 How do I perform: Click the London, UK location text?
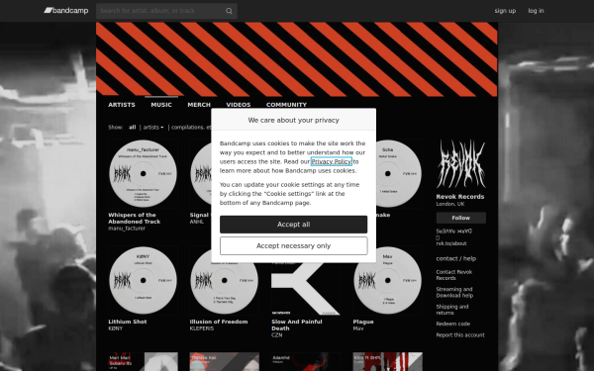click(x=450, y=204)
